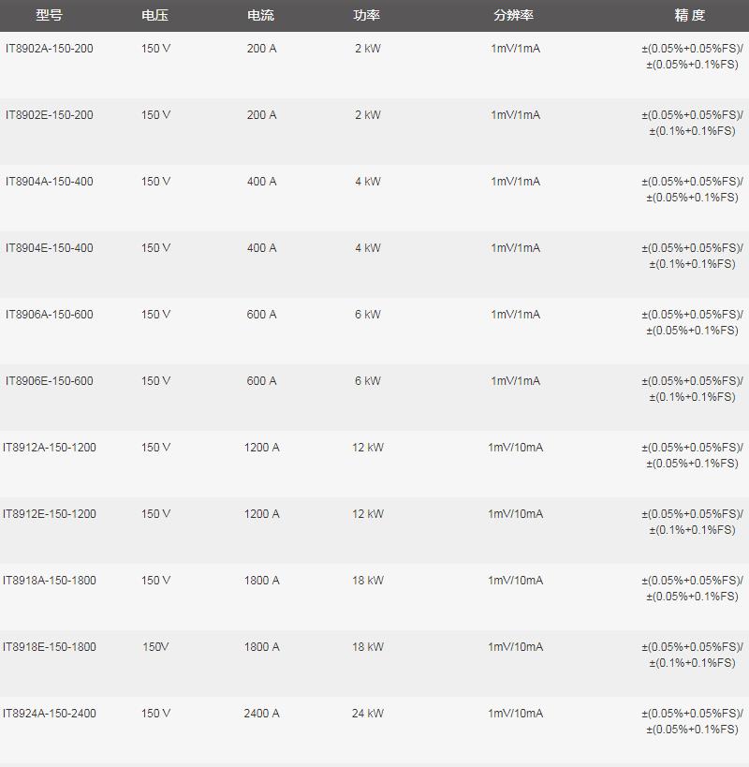749x767 pixels.
Task: Select the 18 kW cell in IT8918A row
Action: click(x=368, y=581)
